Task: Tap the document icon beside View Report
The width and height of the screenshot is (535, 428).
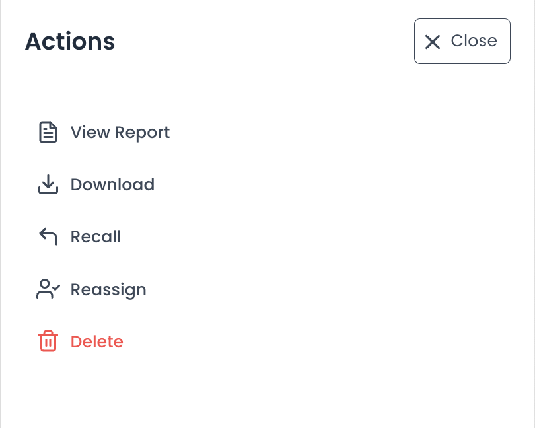Action: 48,132
